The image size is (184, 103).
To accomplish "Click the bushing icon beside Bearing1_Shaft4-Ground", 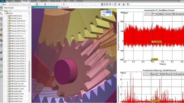I will pyautogui.click(x=10, y=21).
